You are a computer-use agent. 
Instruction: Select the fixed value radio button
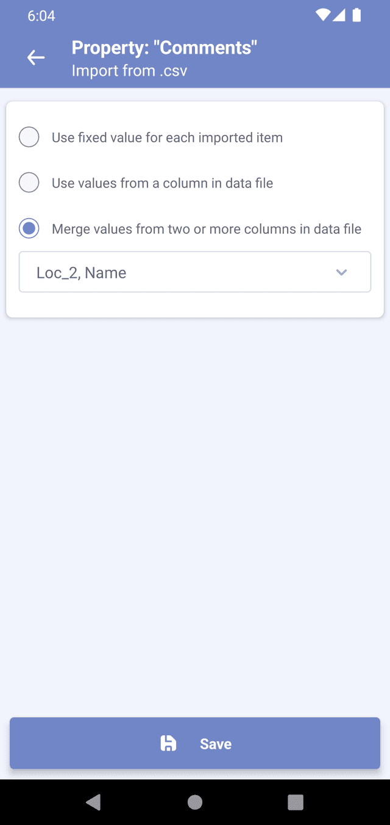click(29, 137)
